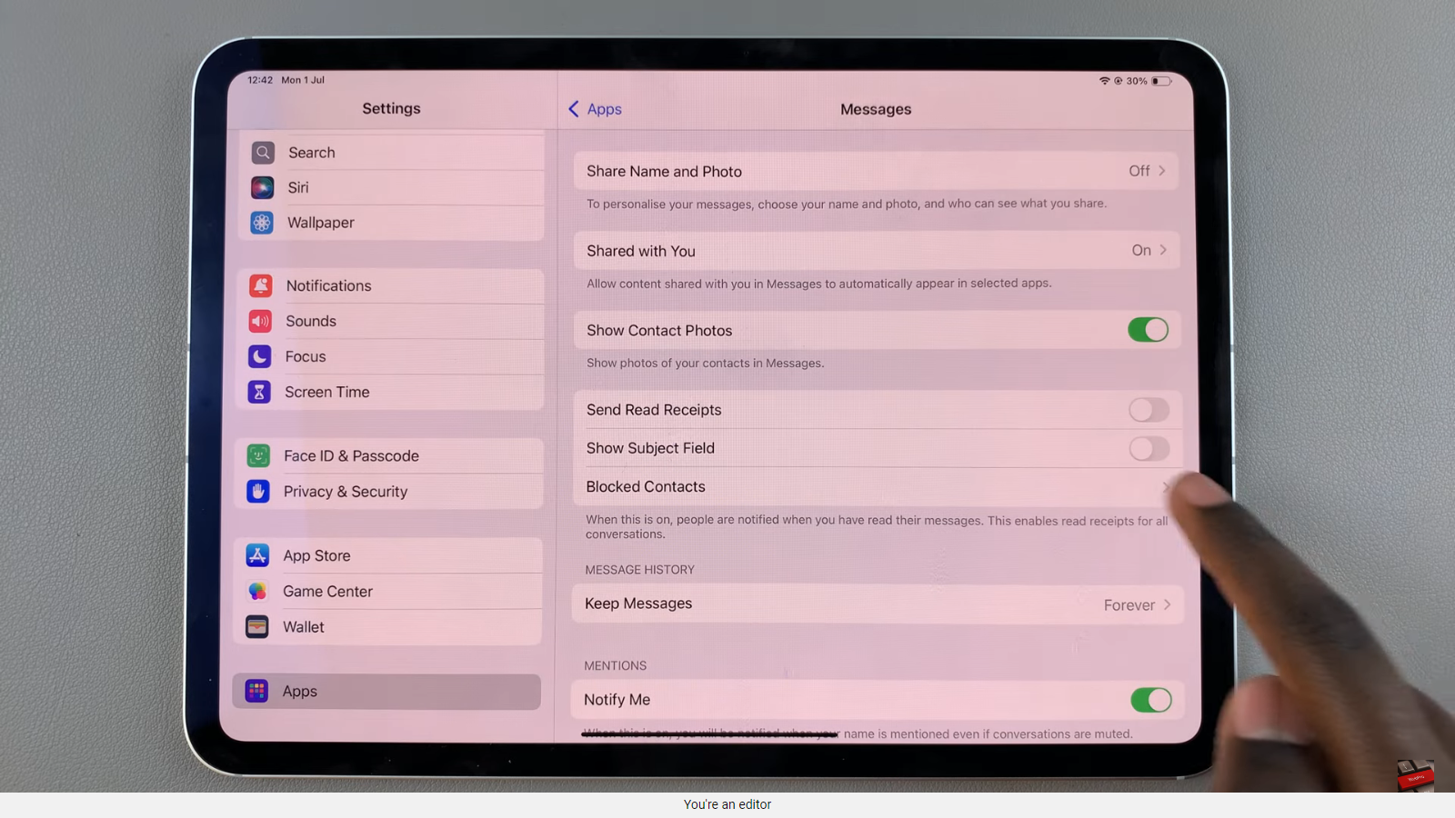
Task: Open Face ID & Passcode settings
Action: pyautogui.click(x=390, y=455)
